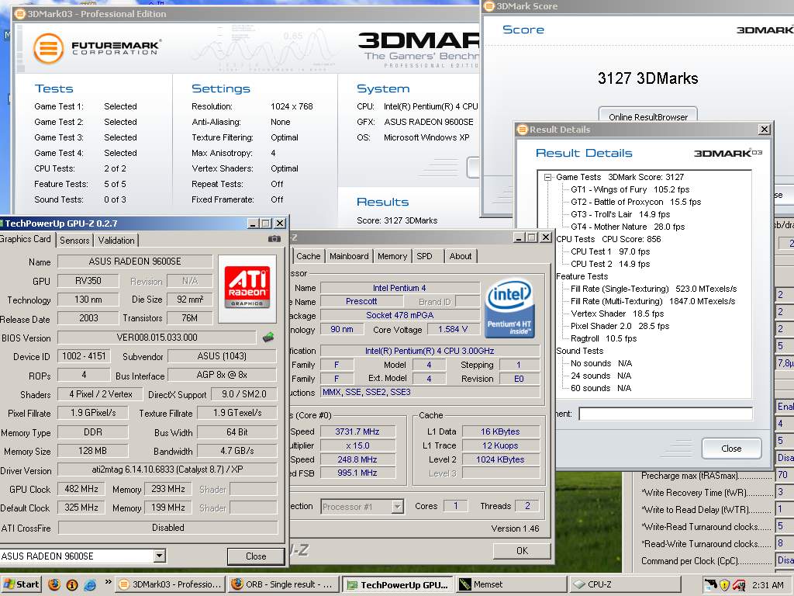This screenshot has width=794, height=596.
Task: Open Internet Explorer from quick launch
Action: [91, 584]
